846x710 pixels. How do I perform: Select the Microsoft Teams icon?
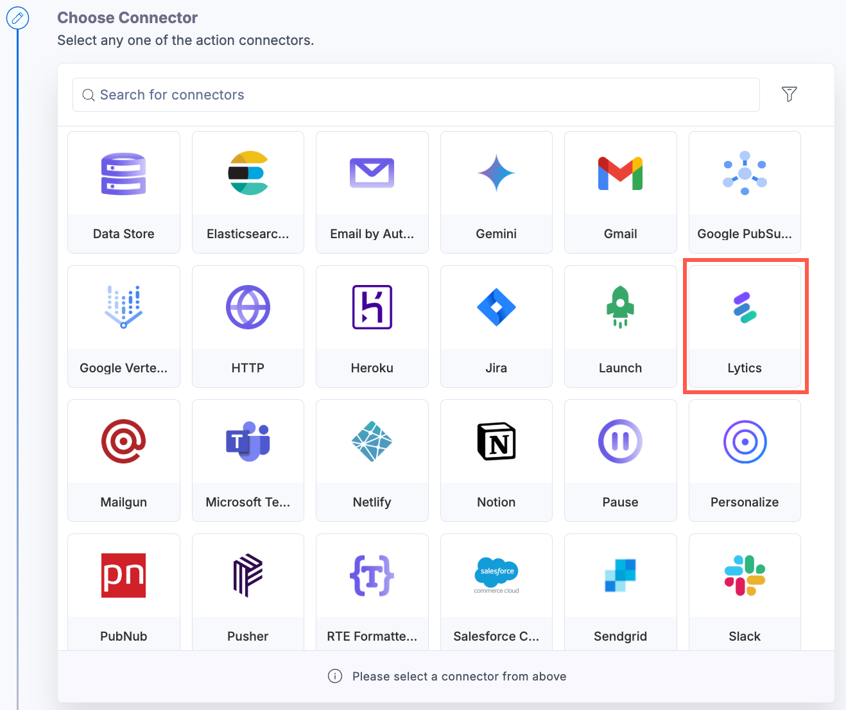coord(248,442)
